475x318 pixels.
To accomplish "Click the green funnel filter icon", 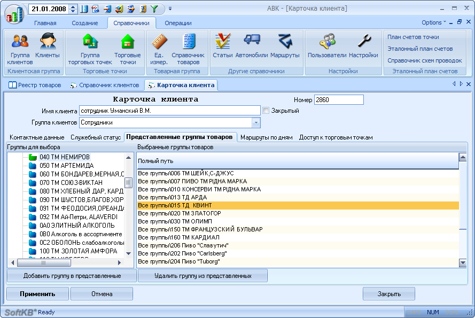I will click(x=154, y=9).
